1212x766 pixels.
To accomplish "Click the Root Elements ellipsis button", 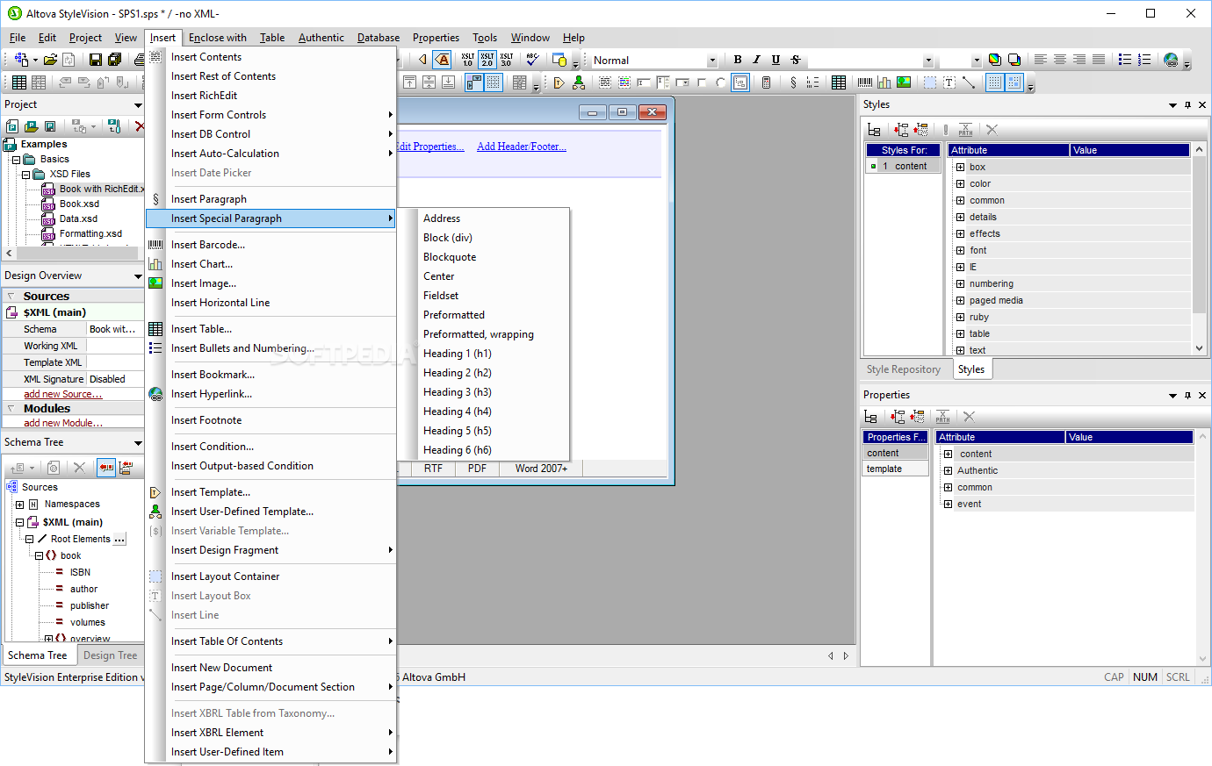I will coord(119,540).
